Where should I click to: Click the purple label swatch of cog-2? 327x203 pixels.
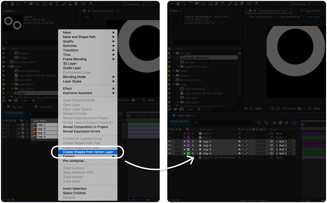pos(188,145)
